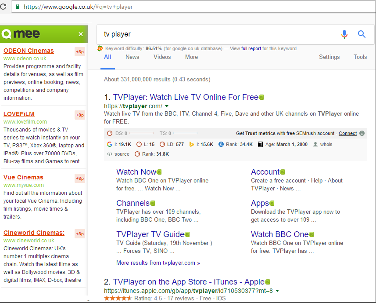Click the Connect link for SEMrush account
Screen dimensions: 376x303
[347, 133]
